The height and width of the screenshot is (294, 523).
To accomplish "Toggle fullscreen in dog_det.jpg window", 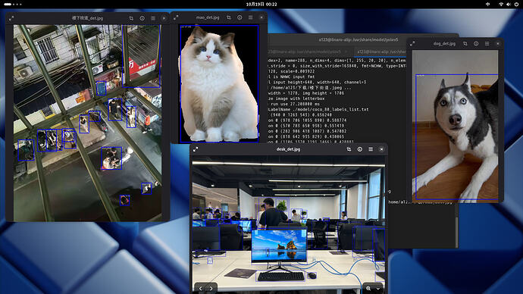I will point(412,44).
